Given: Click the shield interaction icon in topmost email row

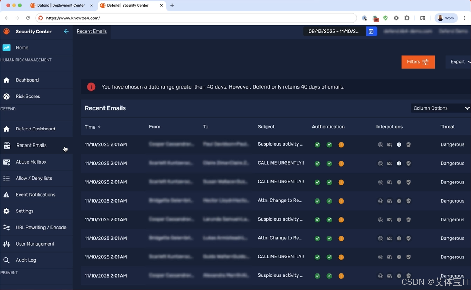Looking at the screenshot, I should (408, 144).
